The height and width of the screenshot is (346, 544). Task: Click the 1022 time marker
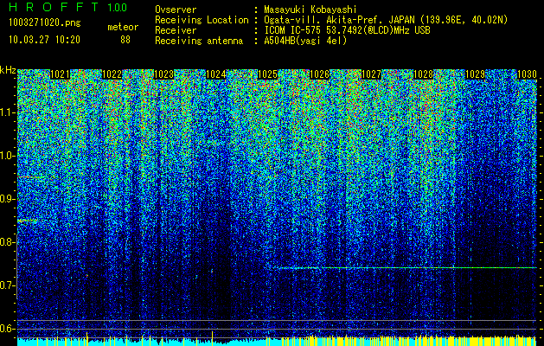[112, 74]
